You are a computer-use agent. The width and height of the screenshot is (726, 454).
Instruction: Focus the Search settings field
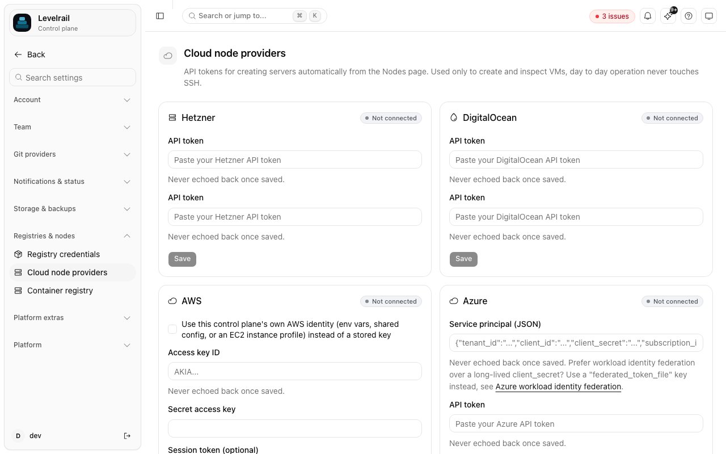(x=73, y=77)
